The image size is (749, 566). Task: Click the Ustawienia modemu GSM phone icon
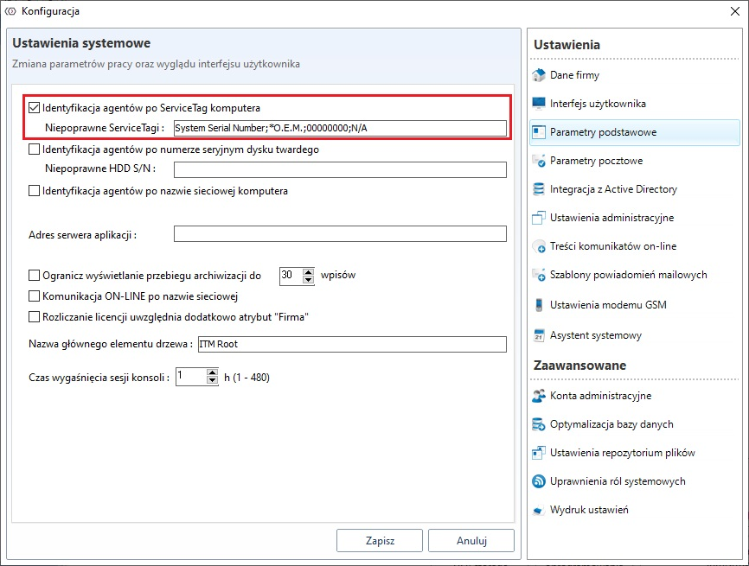[539, 304]
